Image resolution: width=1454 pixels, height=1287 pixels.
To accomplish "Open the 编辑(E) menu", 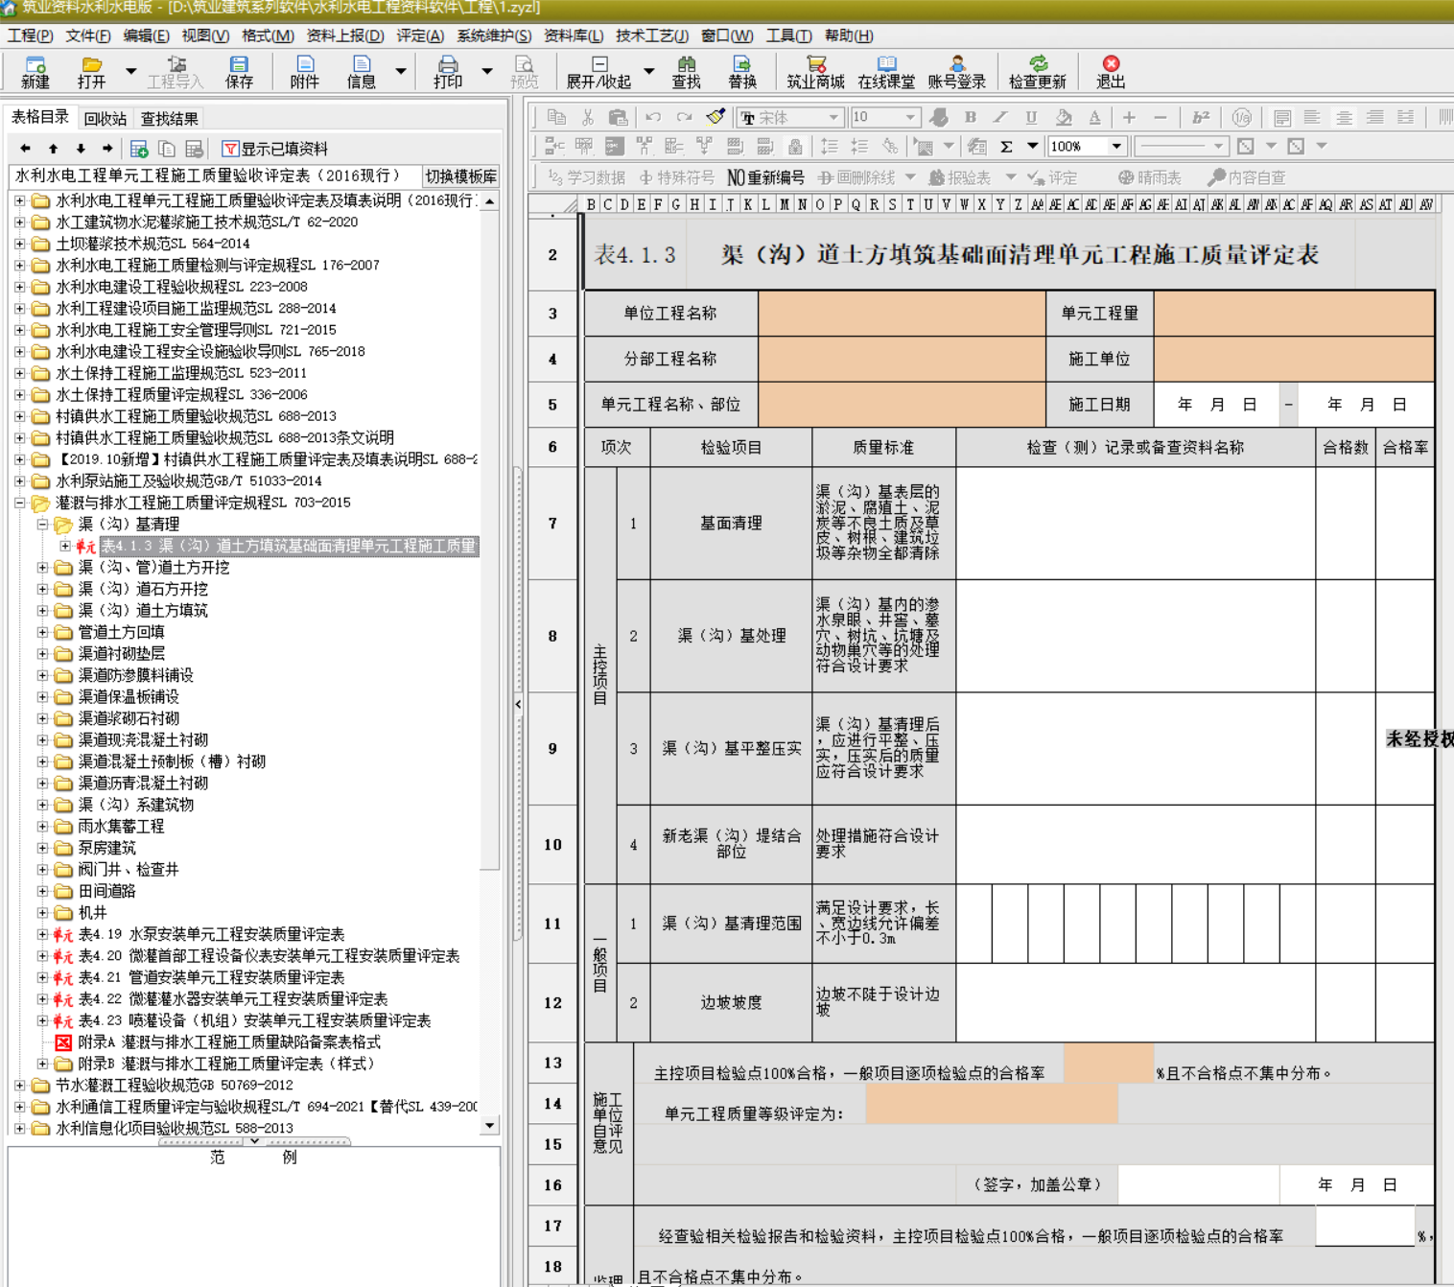I will (x=147, y=35).
